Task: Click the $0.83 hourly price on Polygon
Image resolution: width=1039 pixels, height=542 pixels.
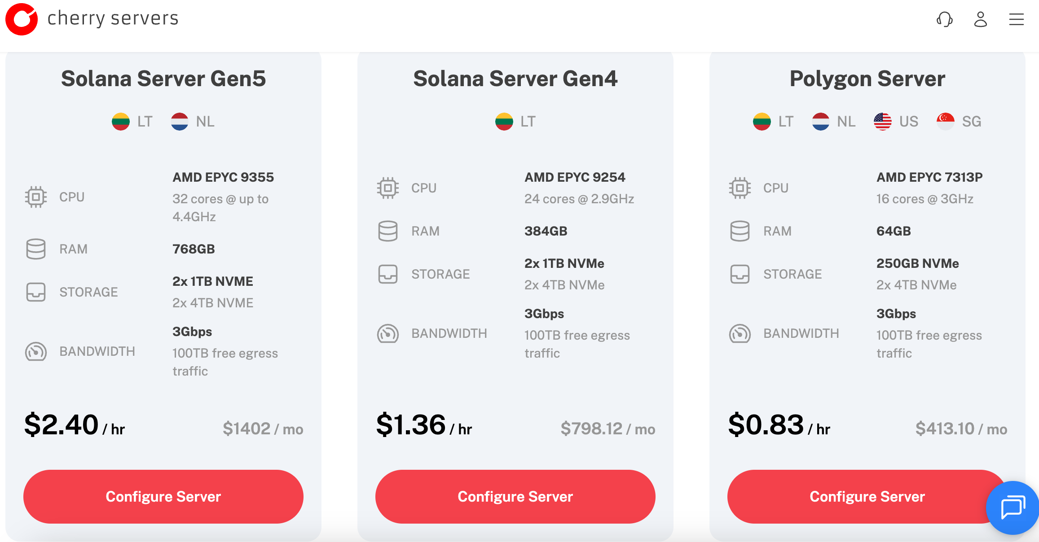Action: (766, 425)
